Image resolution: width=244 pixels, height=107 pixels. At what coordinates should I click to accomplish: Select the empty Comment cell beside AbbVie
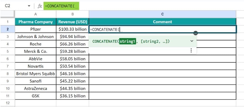pos(162,59)
